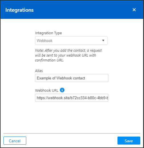Select the Webhook text in the type selector
Viewport: 144px width, 148px height.
point(44,41)
